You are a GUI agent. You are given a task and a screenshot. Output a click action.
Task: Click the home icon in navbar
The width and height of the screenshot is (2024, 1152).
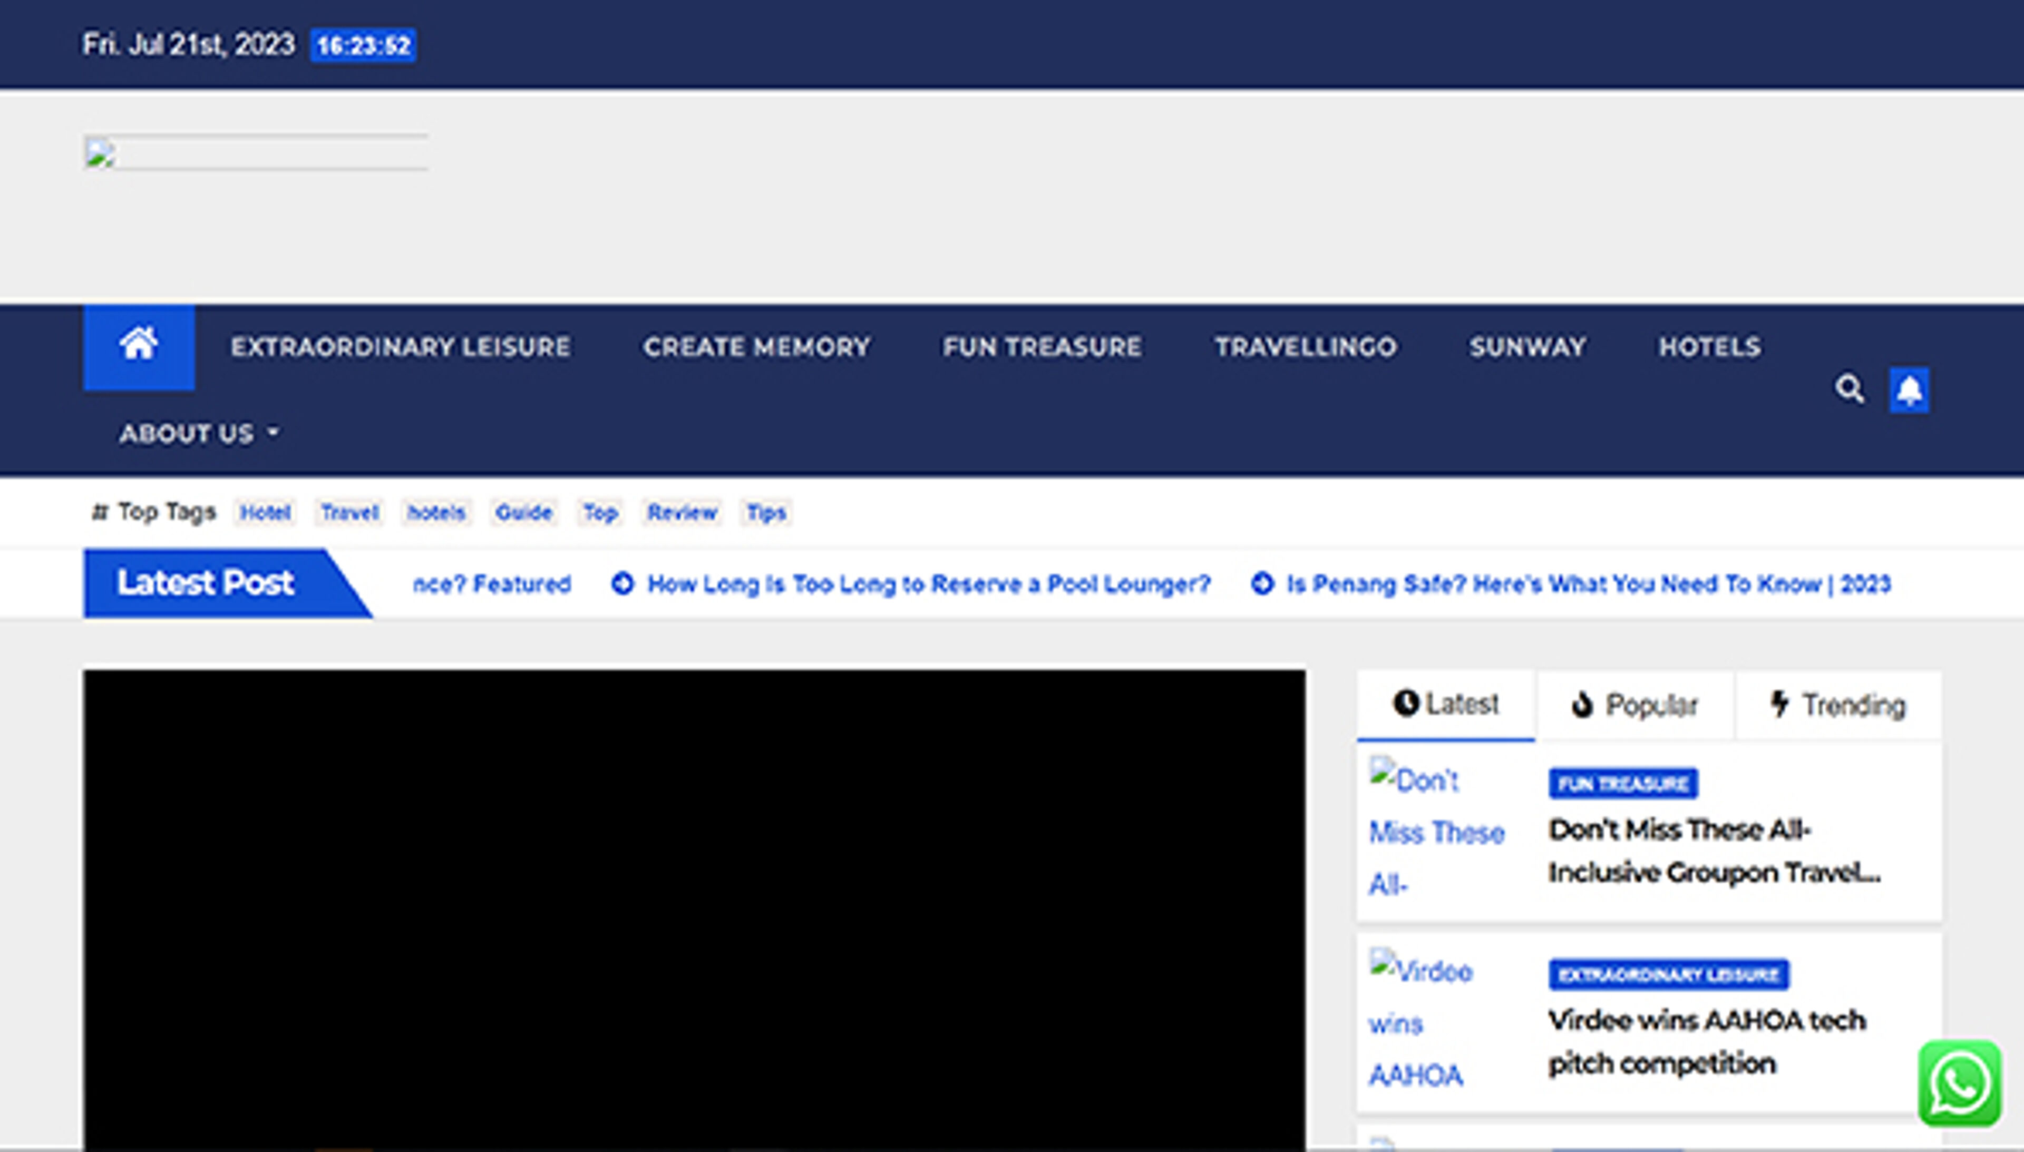click(139, 346)
